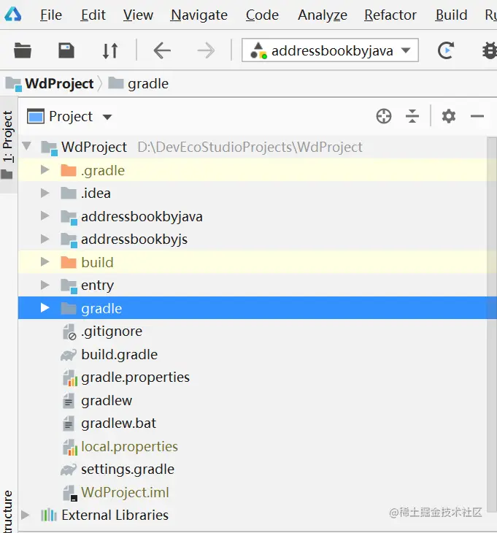
Task: Select the .idea folder row
Action: 253,193
